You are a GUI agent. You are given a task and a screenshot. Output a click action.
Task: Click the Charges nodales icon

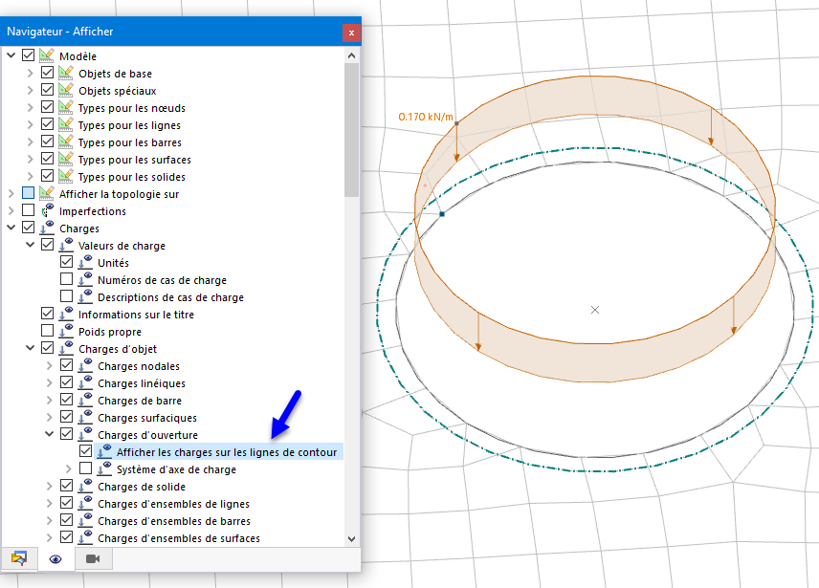(85, 365)
